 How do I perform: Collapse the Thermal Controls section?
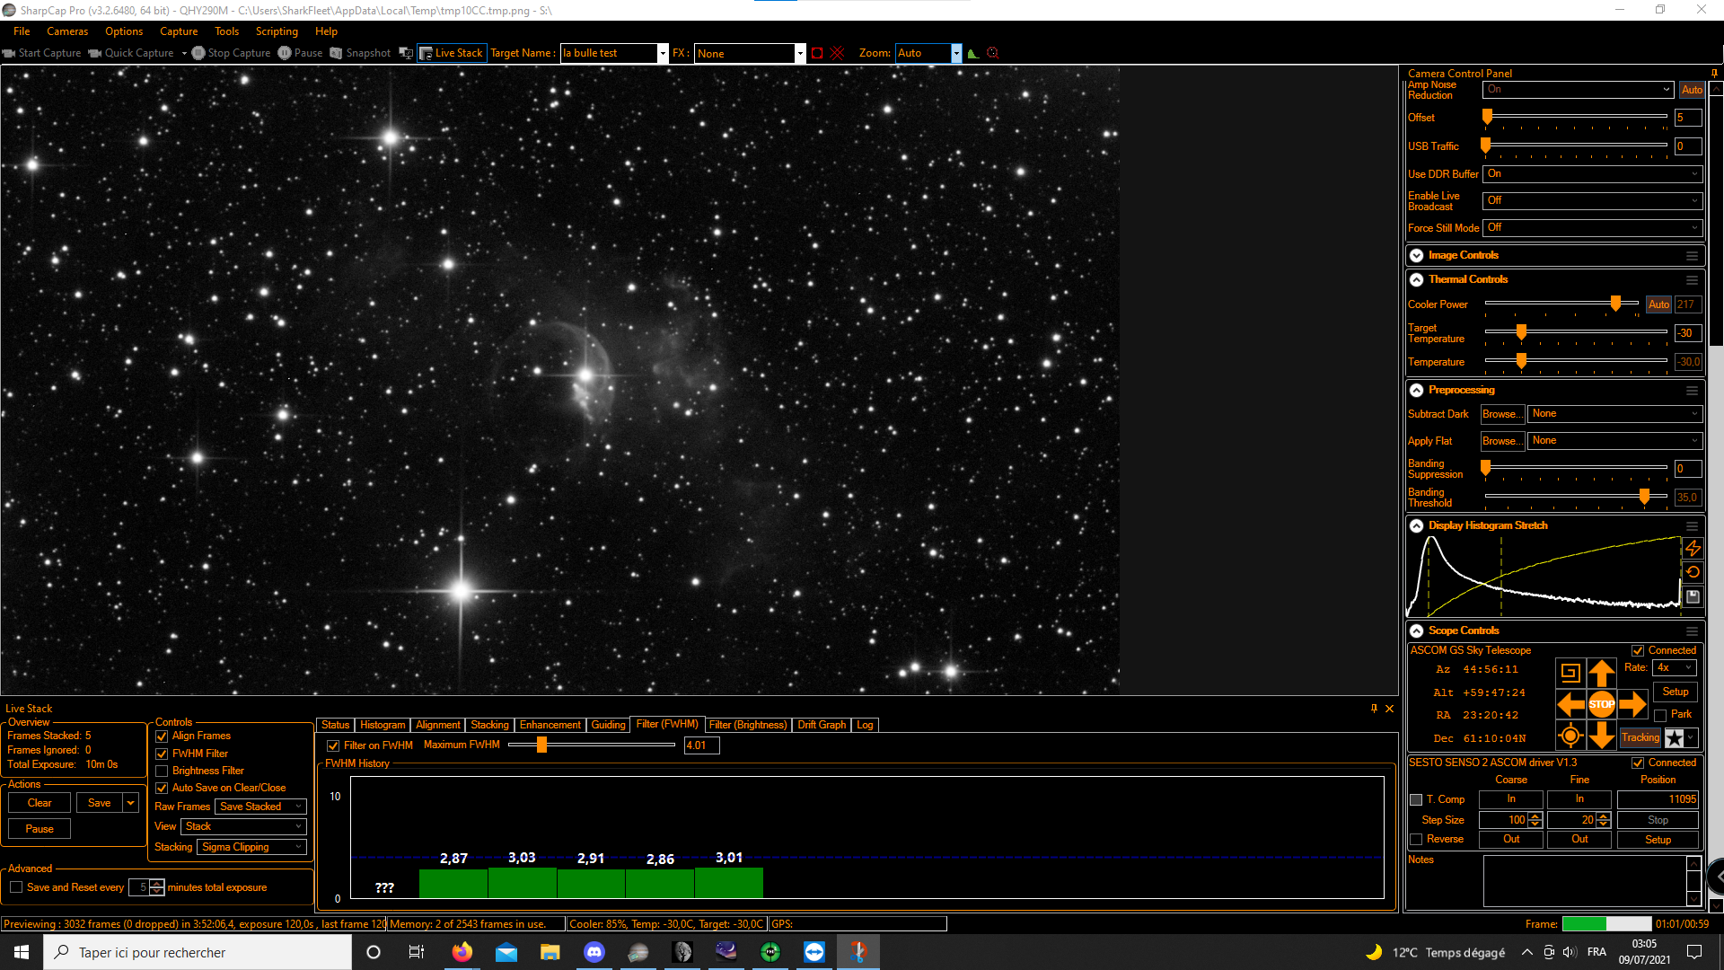point(1416,279)
